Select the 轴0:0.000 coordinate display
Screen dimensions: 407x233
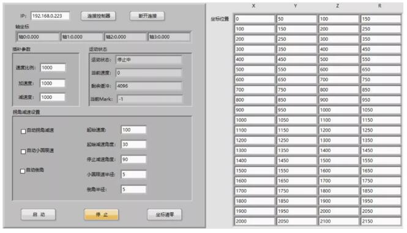pos(38,37)
